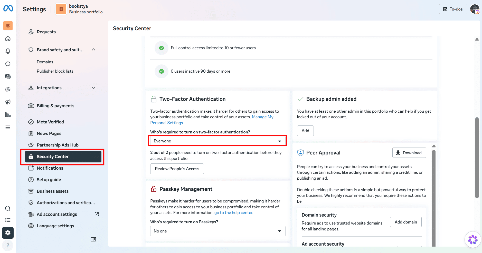Click the magnifier search icon in left rail
The width and height of the screenshot is (482, 253).
pyautogui.click(x=8, y=208)
